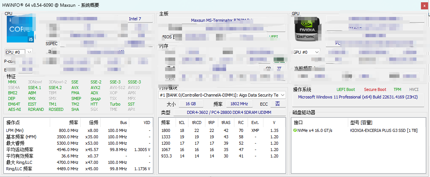Select the KIOXIA-EXCERIA PLUS G3 SSD drive entry
This screenshot has height=177, width=430.
pos(384,130)
